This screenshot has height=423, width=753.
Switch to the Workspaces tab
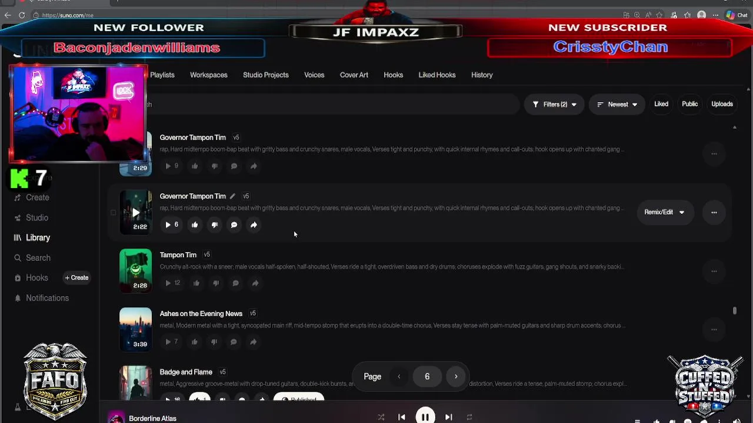pyautogui.click(x=209, y=75)
